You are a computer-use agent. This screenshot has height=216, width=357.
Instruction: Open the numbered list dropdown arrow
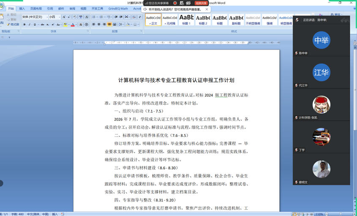105,17
